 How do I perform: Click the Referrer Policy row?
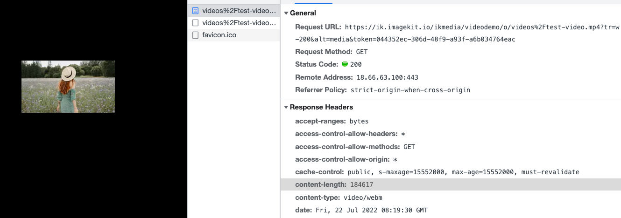click(382, 90)
